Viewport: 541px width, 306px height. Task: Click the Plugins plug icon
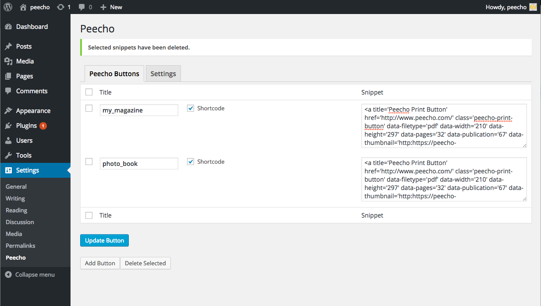click(8, 126)
